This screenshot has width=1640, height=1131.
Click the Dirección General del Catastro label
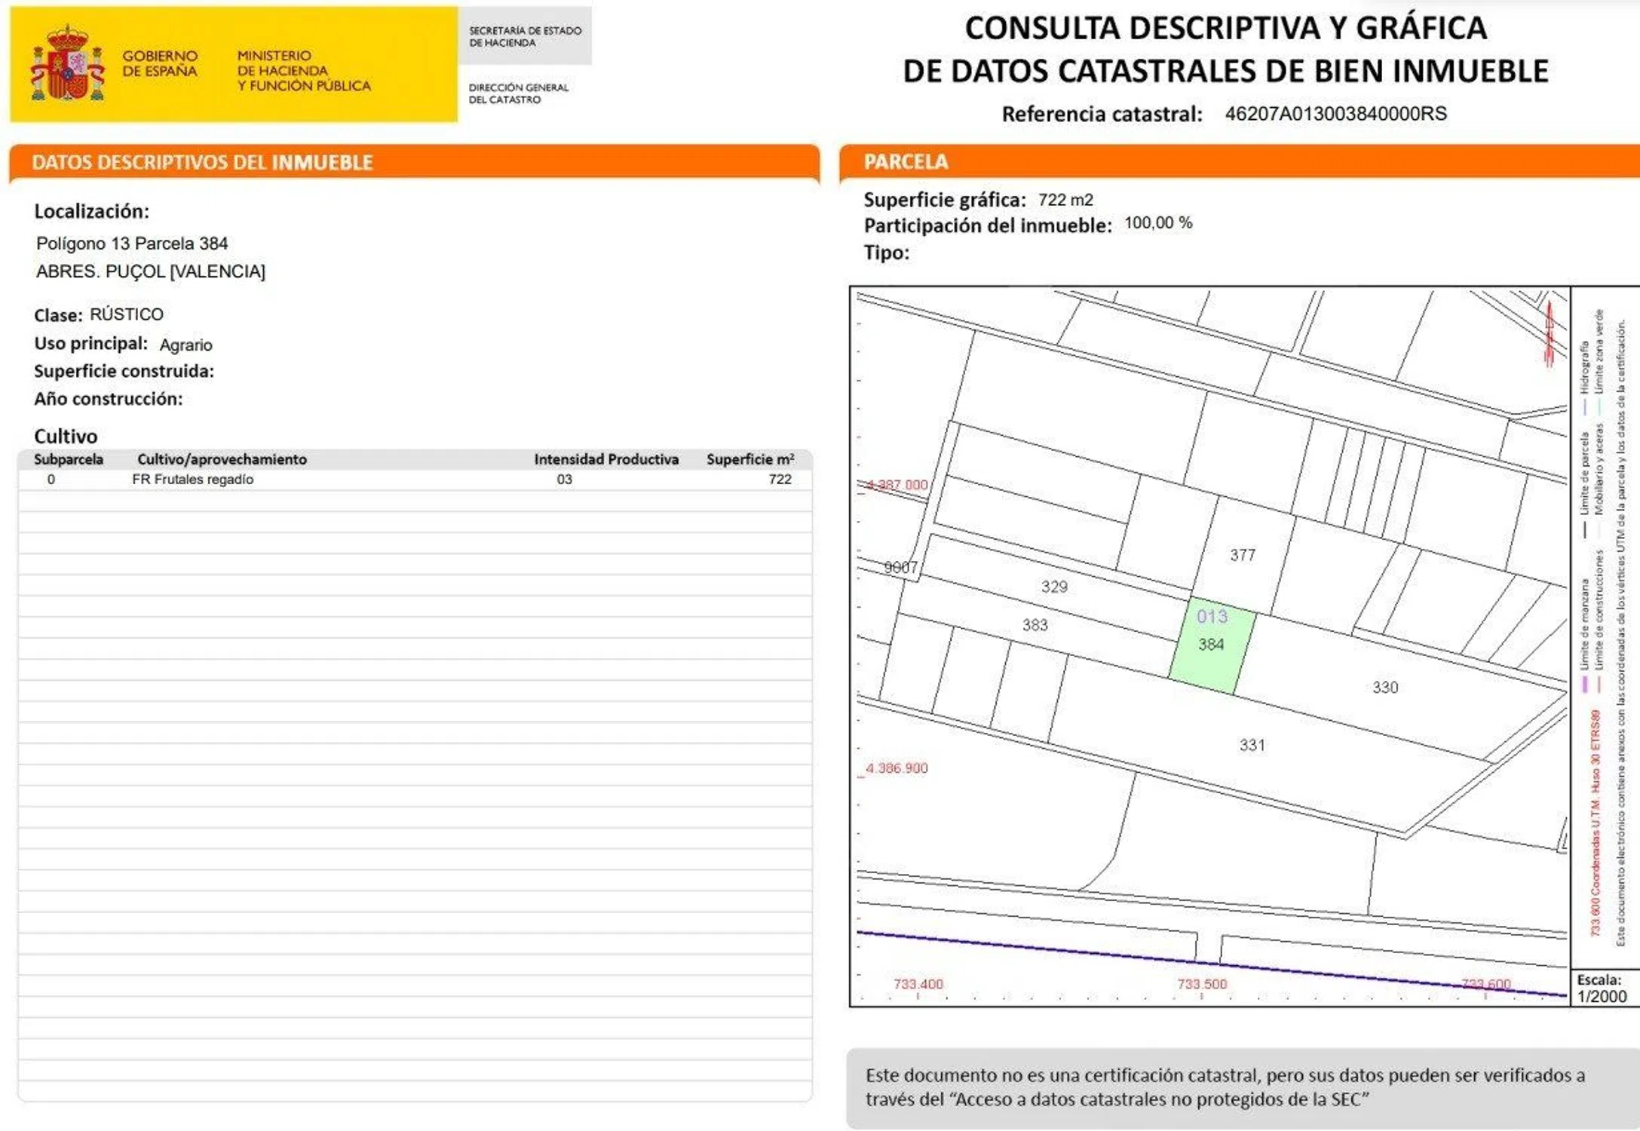(x=519, y=93)
